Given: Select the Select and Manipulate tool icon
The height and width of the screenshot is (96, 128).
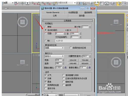Looking at the screenshot, I should [x=22, y=4].
